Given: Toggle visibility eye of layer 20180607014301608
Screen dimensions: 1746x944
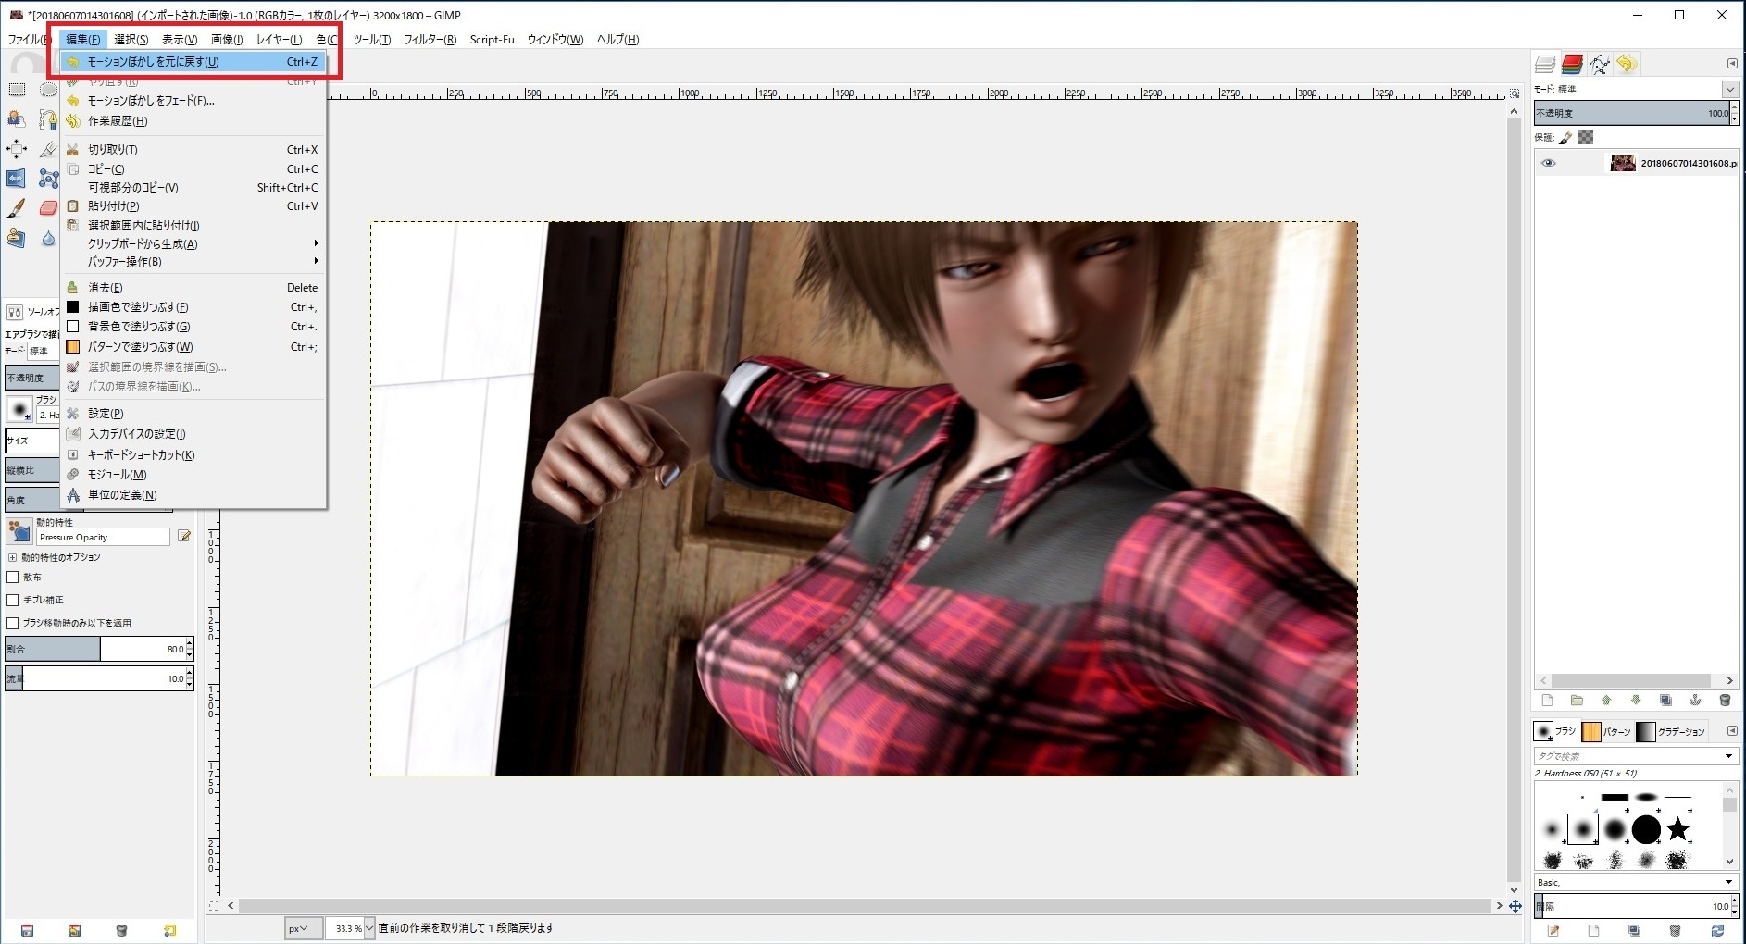Looking at the screenshot, I should [1548, 163].
